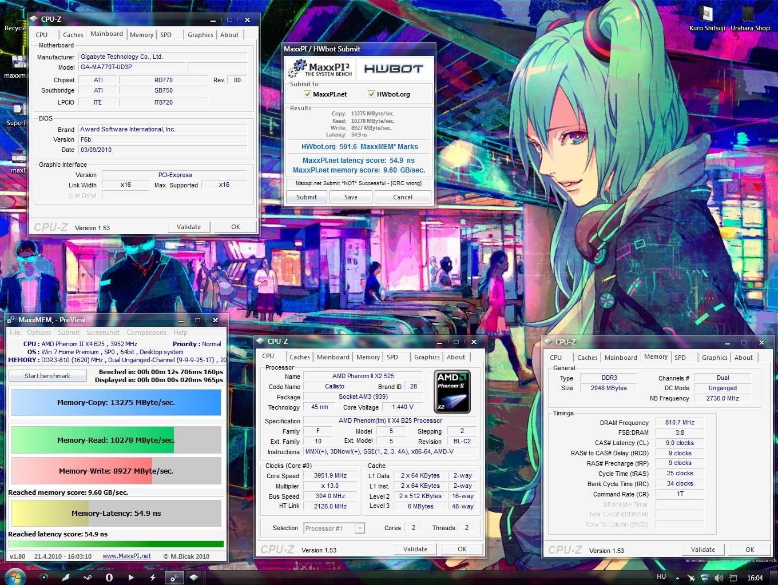Select the diamond-shaped CPU-Z taskbar item
Viewport: 778px width, 585px height.
pyautogui.click(x=193, y=578)
